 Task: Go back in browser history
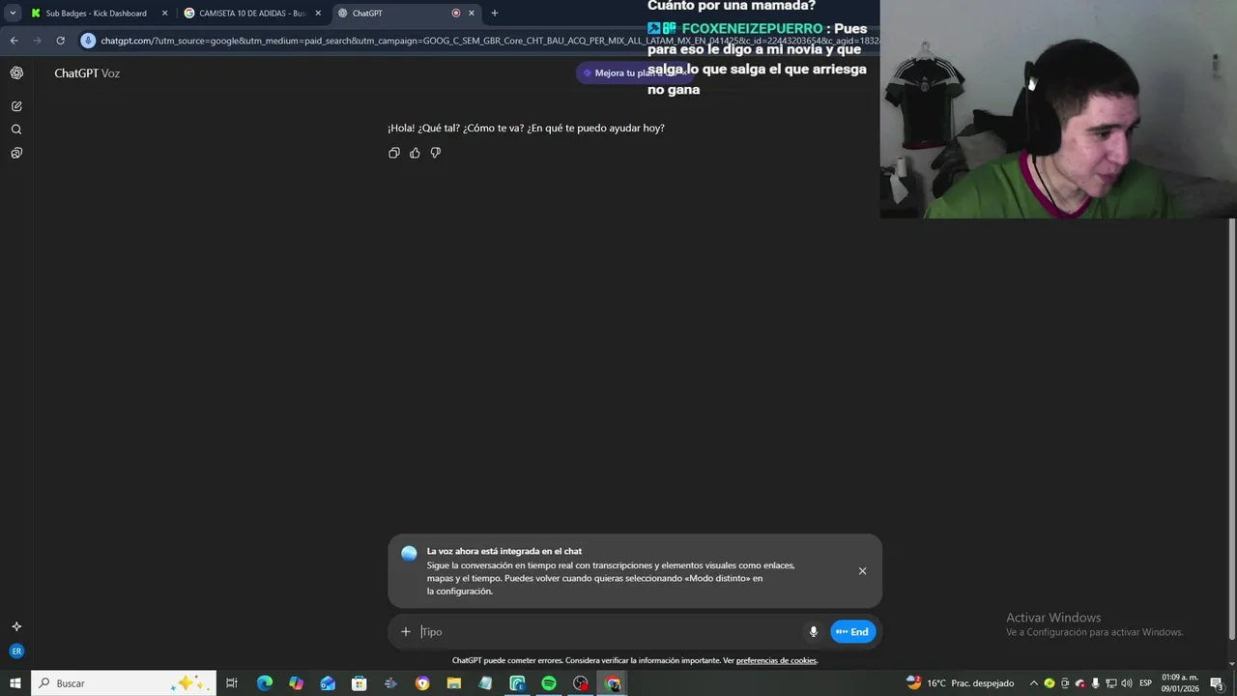click(14, 41)
